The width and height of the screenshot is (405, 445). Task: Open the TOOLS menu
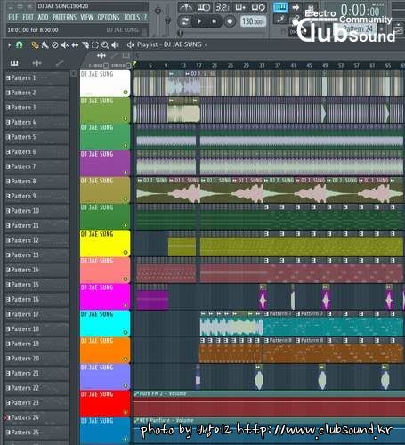coord(132,18)
